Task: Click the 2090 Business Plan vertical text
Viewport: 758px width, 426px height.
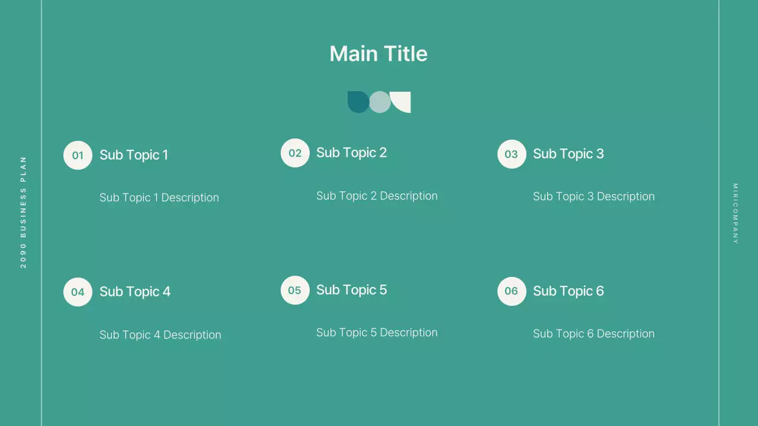Action: 24,212
